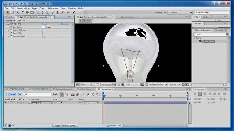The height and width of the screenshot is (131, 234).
Task: Take snapshot with camera icon in viewer
Action: pos(114,84)
